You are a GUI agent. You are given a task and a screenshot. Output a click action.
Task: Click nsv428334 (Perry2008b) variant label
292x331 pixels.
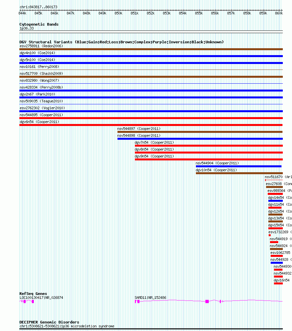41,87
